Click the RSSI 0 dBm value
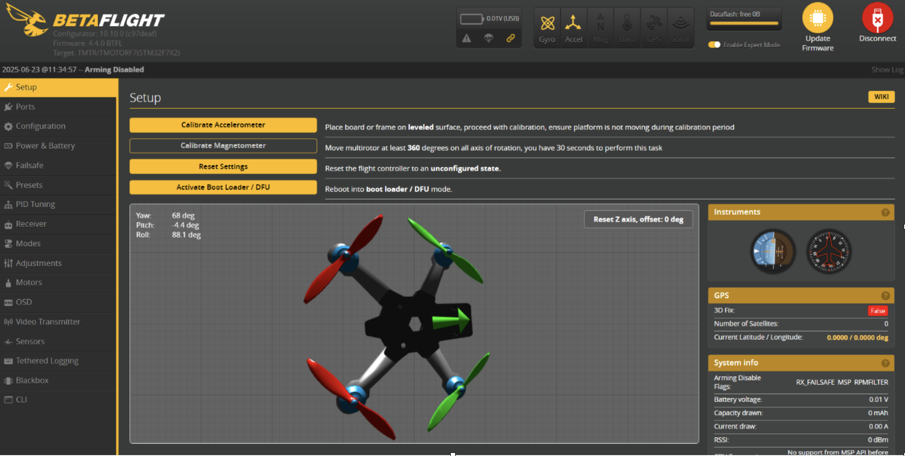The width and height of the screenshot is (905, 456). point(878,440)
